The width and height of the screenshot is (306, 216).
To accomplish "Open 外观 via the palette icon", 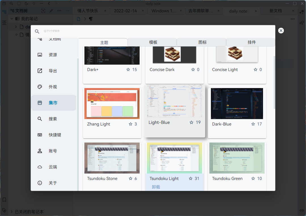I will tap(40, 87).
